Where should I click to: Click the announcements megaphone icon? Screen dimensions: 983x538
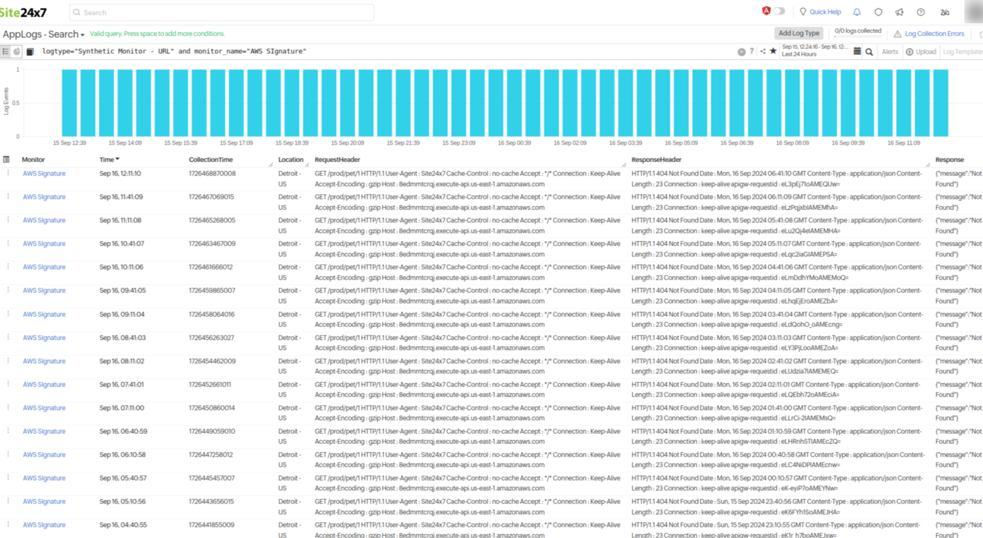899,12
